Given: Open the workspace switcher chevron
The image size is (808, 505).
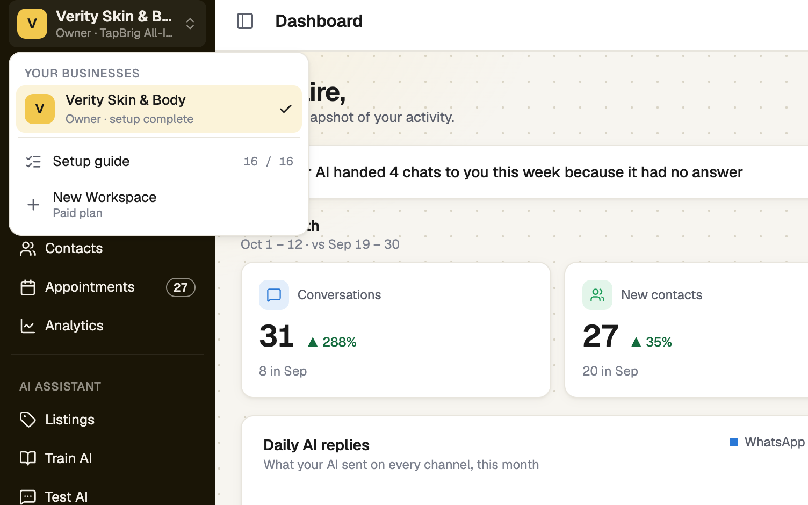Looking at the screenshot, I should 190,24.
